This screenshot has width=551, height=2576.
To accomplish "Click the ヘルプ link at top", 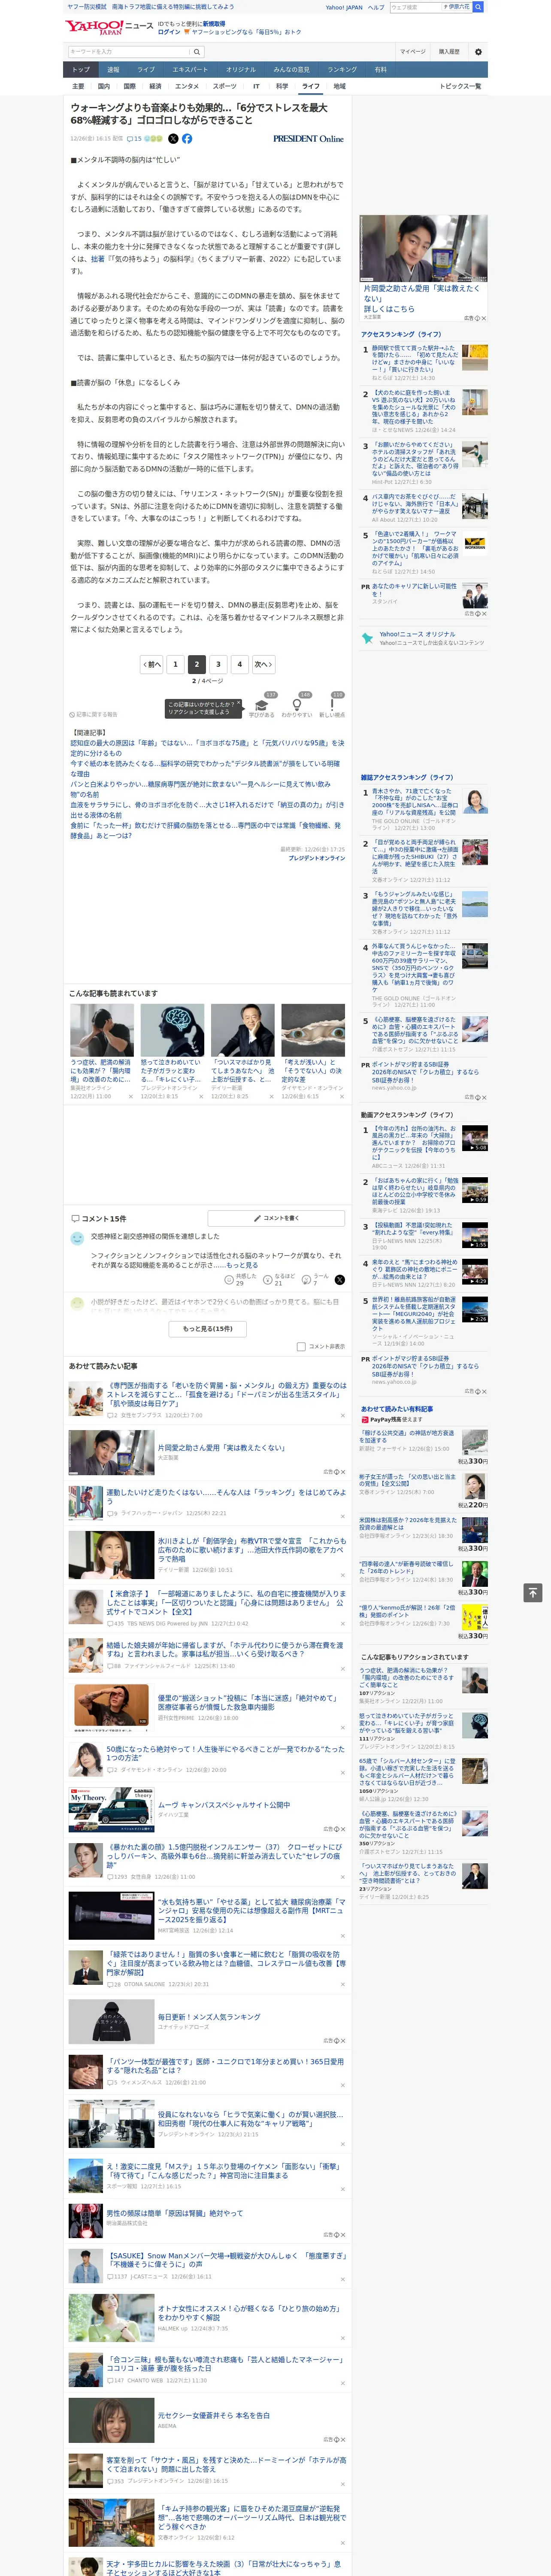I will click(376, 7).
